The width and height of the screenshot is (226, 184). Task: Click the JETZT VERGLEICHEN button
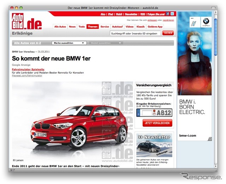point(157,123)
